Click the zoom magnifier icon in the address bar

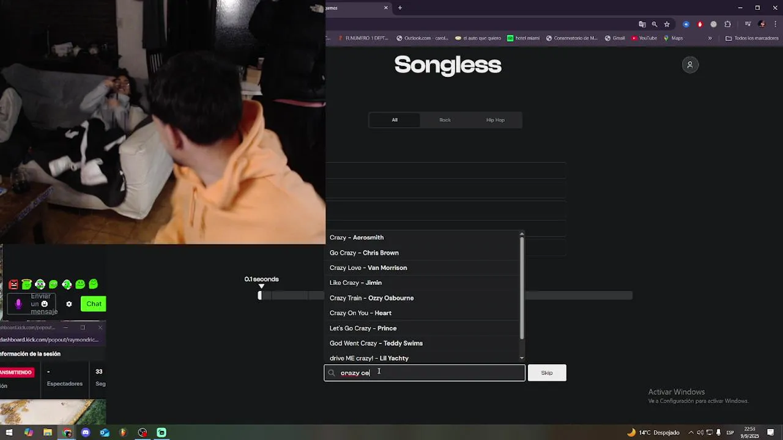tap(655, 24)
